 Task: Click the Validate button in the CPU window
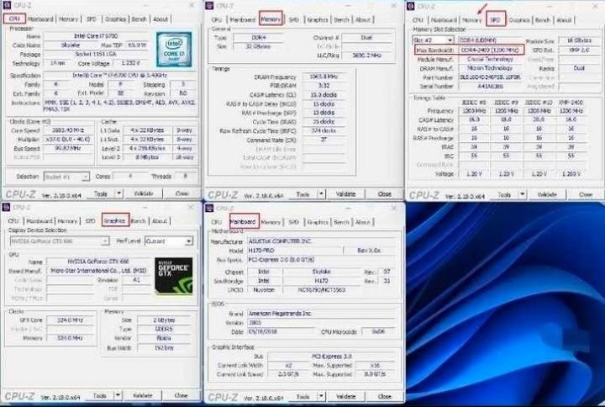143,193
